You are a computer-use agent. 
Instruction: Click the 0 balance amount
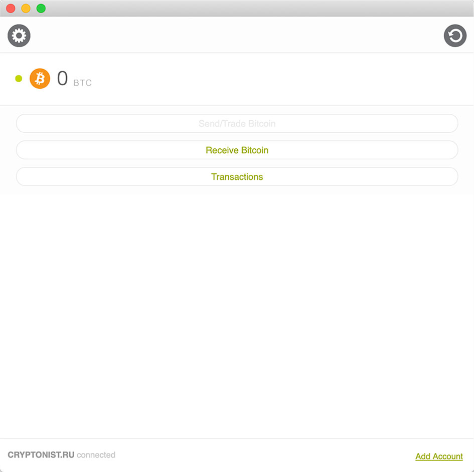62,78
